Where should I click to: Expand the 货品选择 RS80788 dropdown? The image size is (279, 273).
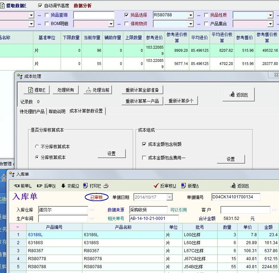coord(191,15)
